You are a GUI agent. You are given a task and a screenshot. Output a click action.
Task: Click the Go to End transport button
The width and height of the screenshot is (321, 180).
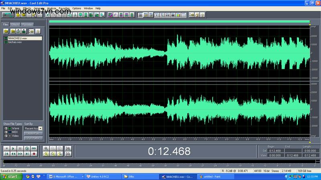coord(27,154)
